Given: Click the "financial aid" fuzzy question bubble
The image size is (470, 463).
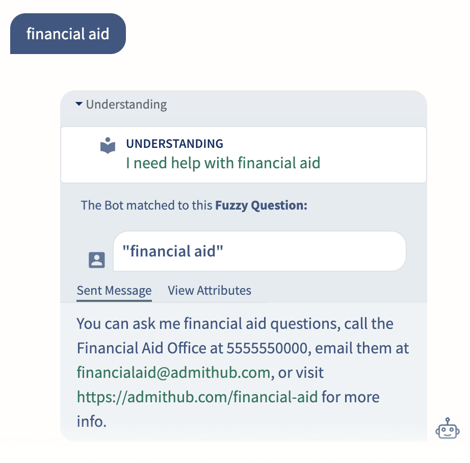Looking at the screenshot, I should (x=259, y=251).
